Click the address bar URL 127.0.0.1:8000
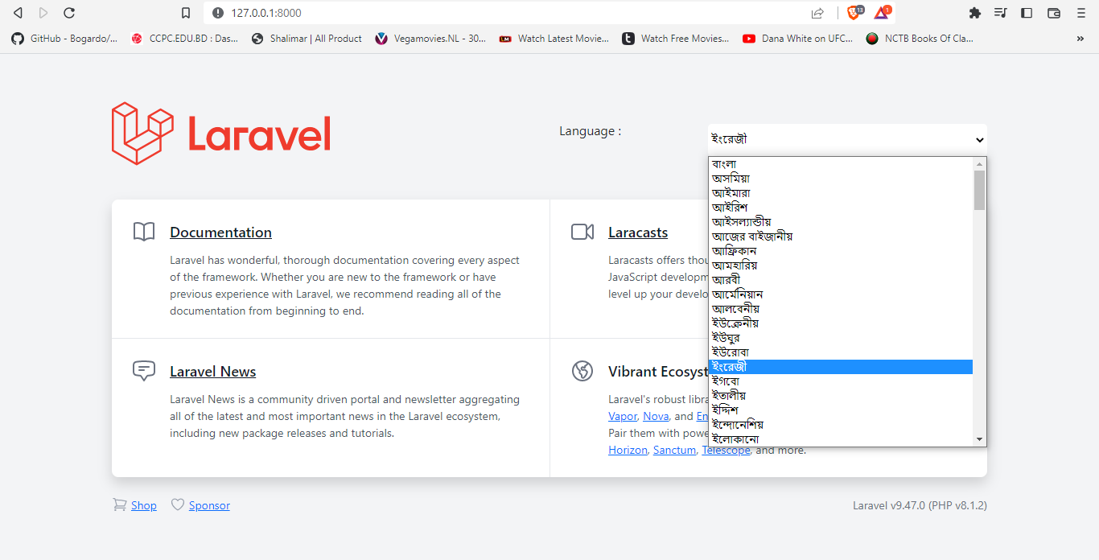Image resolution: width=1099 pixels, height=560 pixels. pos(266,13)
